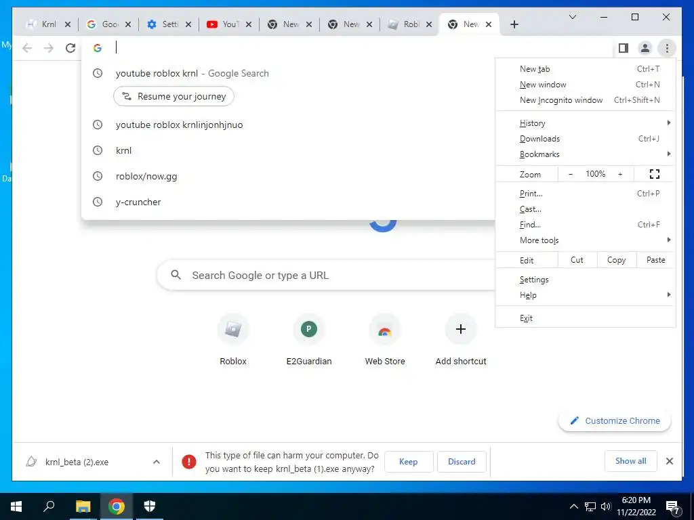Image resolution: width=694 pixels, height=520 pixels.
Task: Close the downloads bar
Action: [669, 461]
